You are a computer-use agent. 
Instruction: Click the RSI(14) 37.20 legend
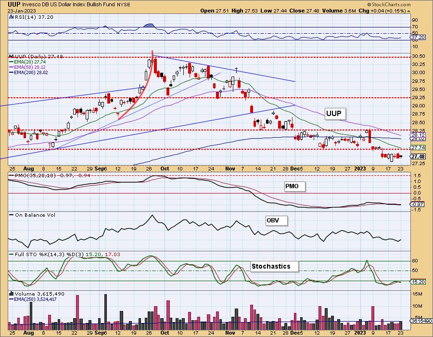[x=33, y=17]
